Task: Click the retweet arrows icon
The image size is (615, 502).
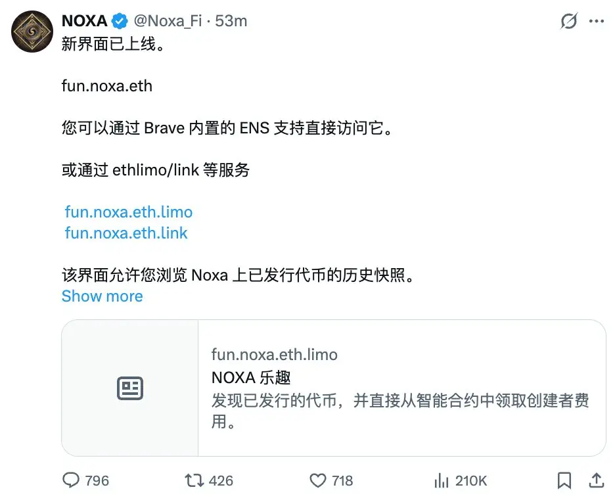Action: point(194,480)
